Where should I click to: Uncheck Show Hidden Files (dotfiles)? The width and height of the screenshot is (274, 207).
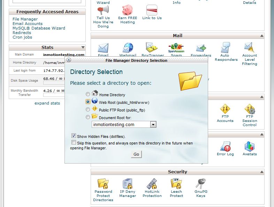74,136
